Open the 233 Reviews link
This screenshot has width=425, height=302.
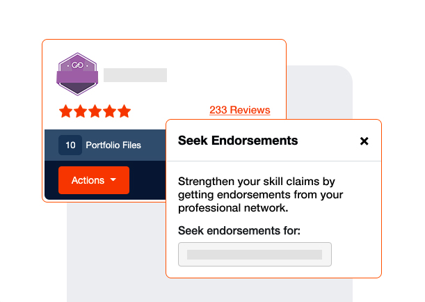point(239,110)
